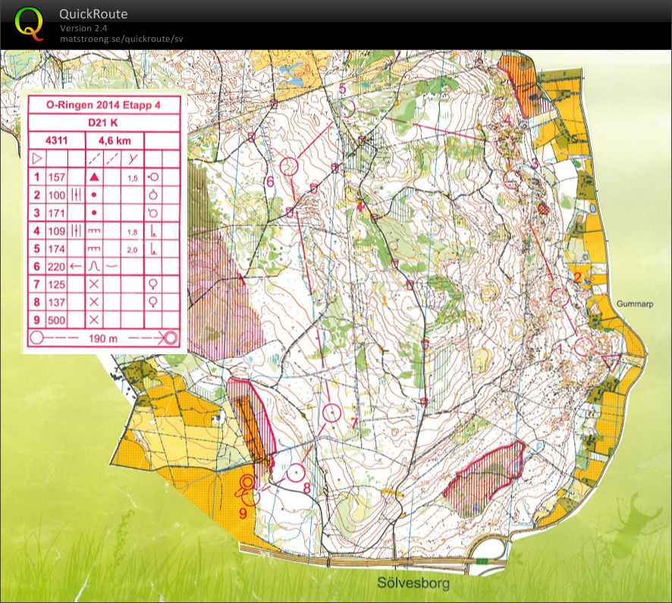Click the X symbol in row 9
This screenshot has height=603, width=672.
[x=94, y=319]
